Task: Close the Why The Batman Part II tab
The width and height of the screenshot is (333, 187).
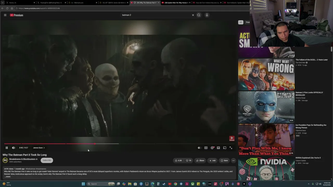Action: pos(159,3)
